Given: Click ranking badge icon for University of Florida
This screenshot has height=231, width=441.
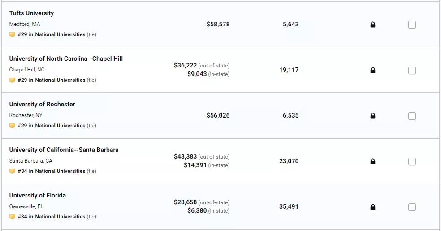Looking at the screenshot, I should pyautogui.click(x=12, y=217).
